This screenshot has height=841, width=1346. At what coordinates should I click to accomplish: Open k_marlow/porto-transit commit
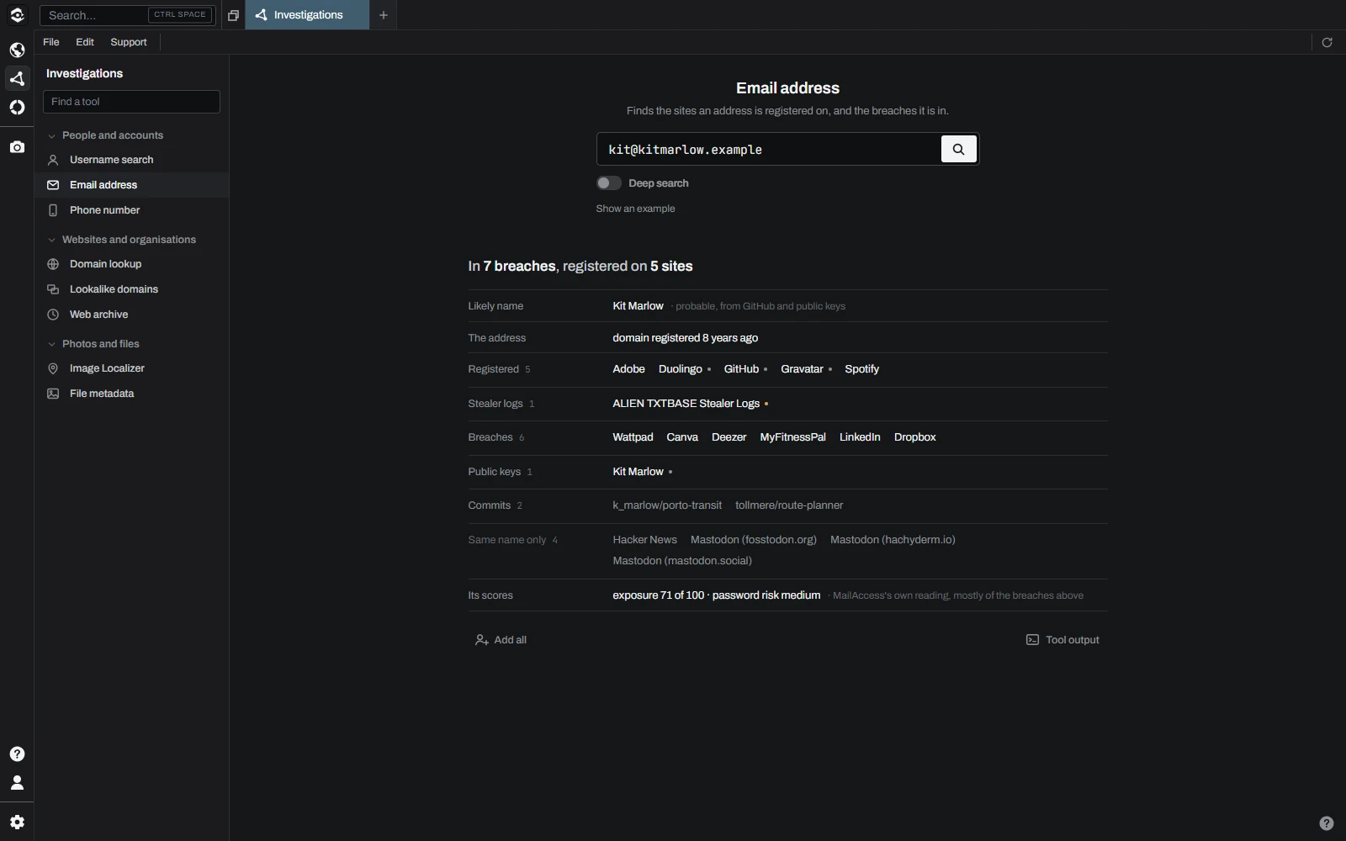pyautogui.click(x=667, y=505)
